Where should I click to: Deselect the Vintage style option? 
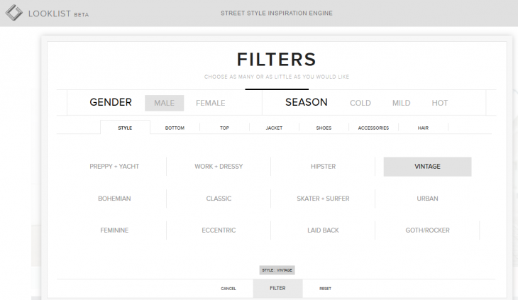point(427,167)
